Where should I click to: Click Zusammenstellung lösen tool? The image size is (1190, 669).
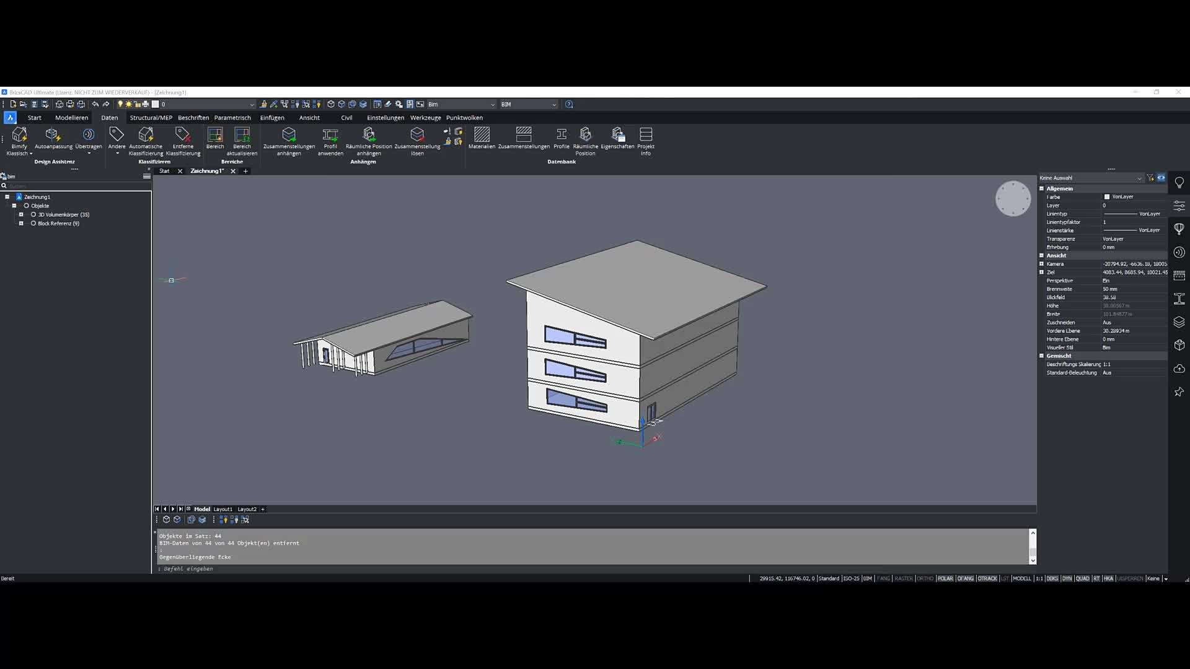417,141
